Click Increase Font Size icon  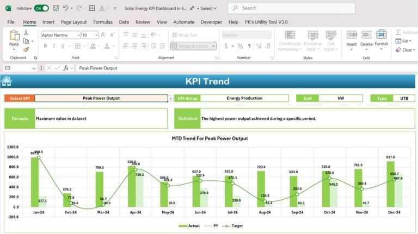pos(103,35)
